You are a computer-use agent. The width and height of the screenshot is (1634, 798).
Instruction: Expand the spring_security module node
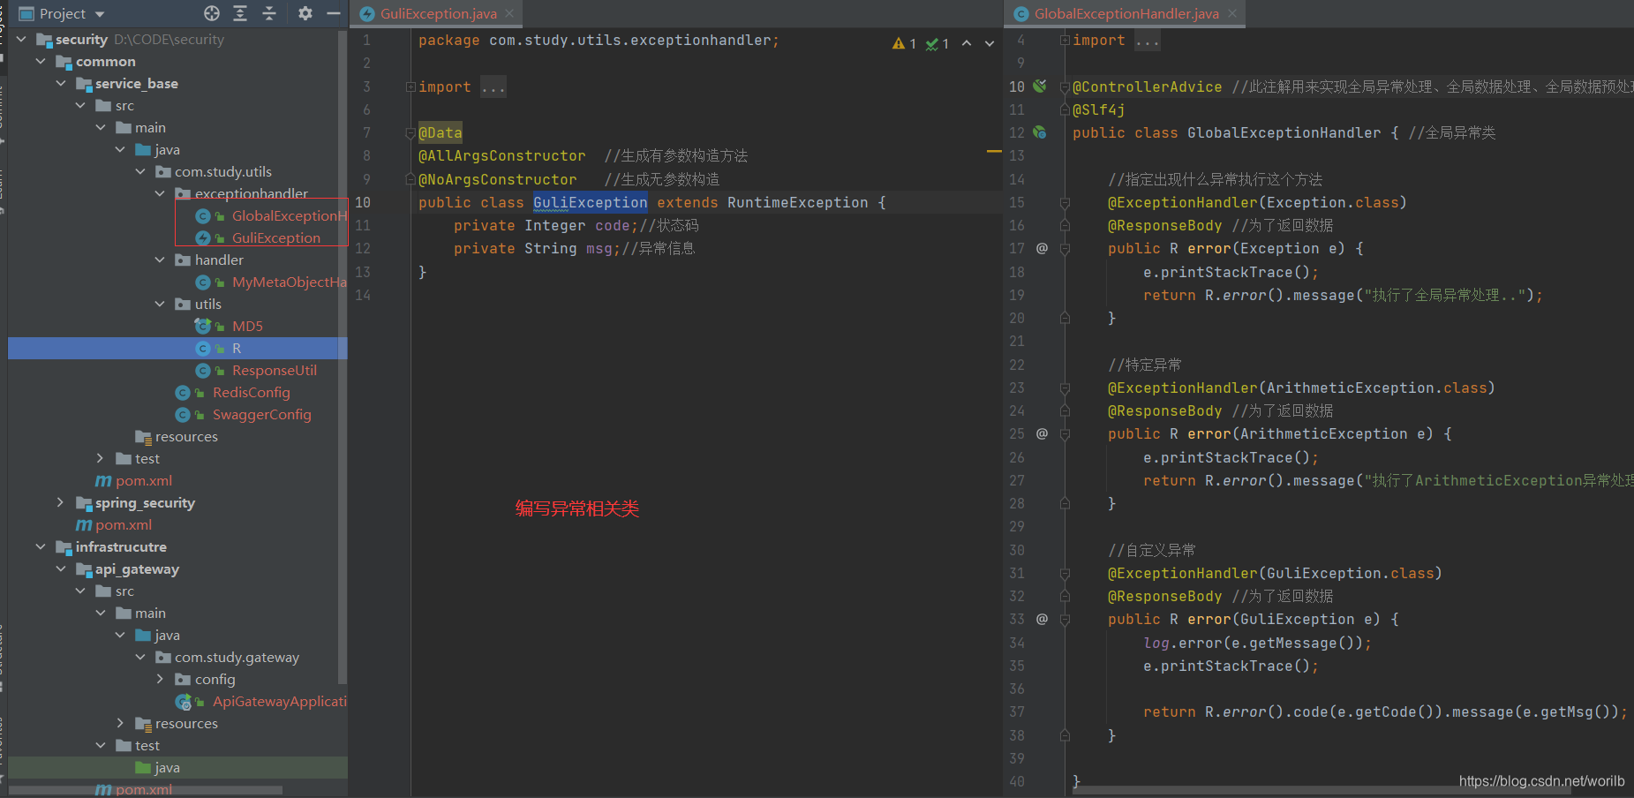coord(61,502)
